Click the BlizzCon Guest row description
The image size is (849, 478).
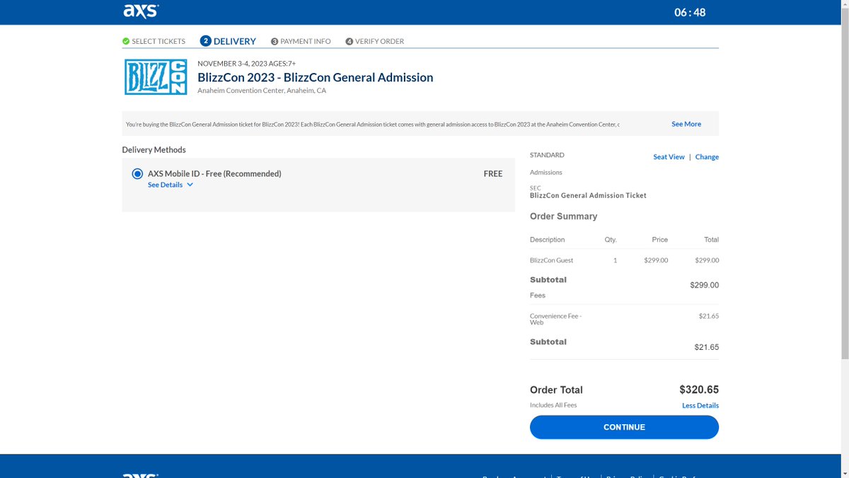tap(552, 261)
